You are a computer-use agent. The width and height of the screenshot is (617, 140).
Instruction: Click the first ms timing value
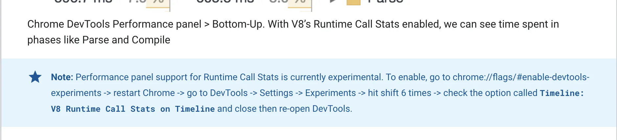point(83,2)
